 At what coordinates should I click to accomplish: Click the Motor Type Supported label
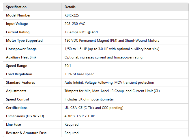click(24, 41)
